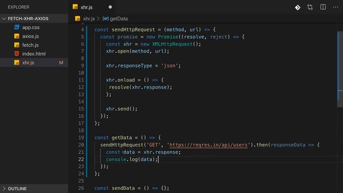Open index.html in the file tree
The height and width of the screenshot is (193, 343).
[34, 54]
